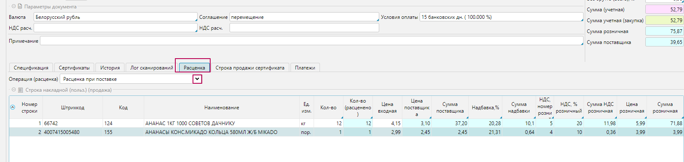Switch to the Спецификация tab
The height and width of the screenshot is (162, 684).
pos(31,67)
